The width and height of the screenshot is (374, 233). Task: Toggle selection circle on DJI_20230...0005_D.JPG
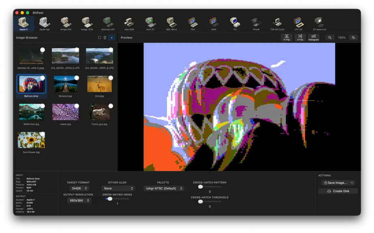[111, 50]
